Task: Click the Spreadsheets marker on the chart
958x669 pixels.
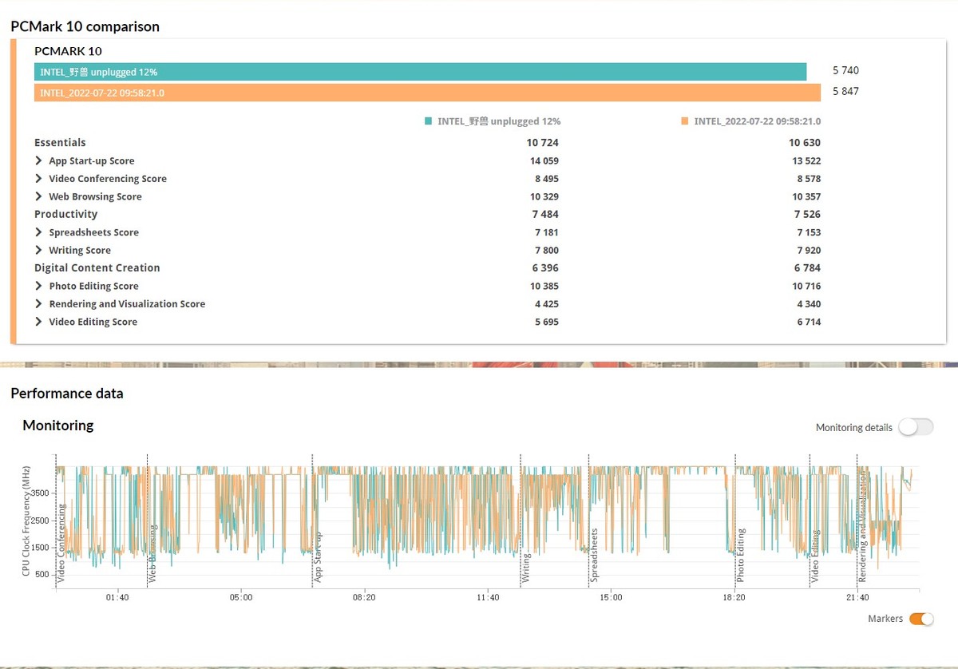Action: pyautogui.click(x=595, y=556)
